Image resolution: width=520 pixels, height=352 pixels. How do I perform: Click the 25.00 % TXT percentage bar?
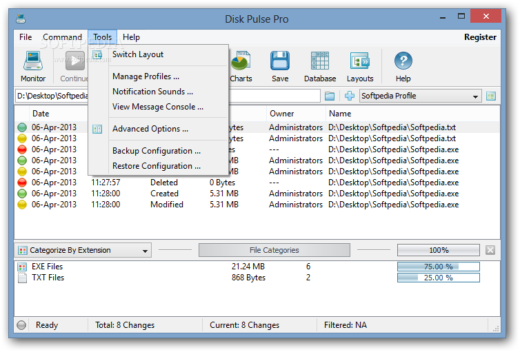439,278
